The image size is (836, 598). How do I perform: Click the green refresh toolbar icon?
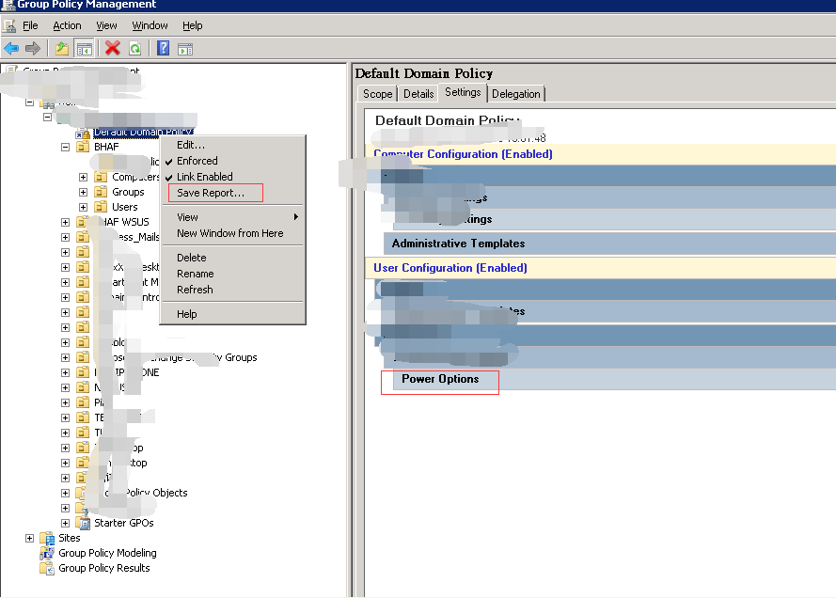[135, 49]
